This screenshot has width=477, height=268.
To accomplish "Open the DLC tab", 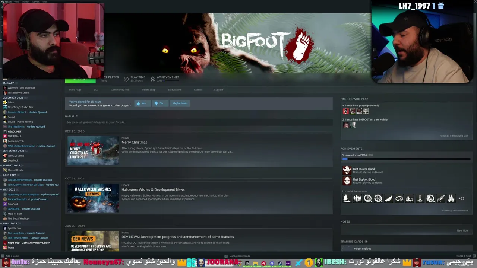I will pos(96,90).
